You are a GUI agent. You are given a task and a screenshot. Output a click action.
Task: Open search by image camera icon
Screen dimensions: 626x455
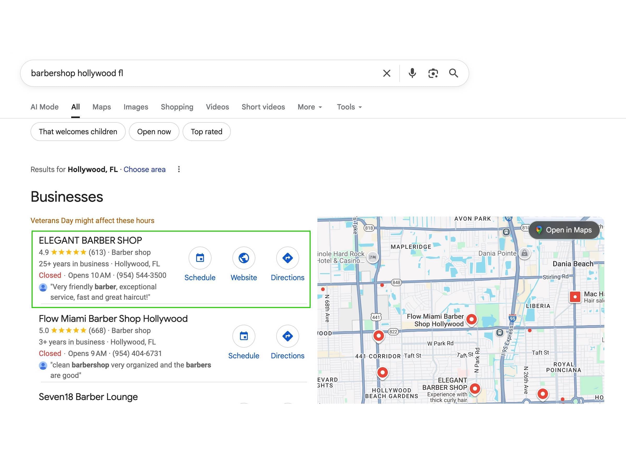433,73
